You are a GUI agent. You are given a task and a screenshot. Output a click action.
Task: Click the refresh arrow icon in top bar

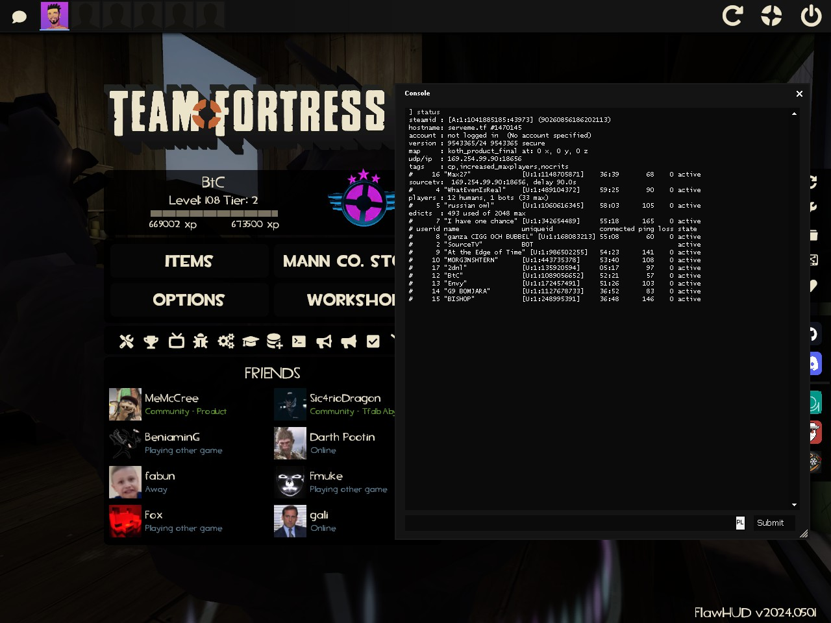pos(732,16)
